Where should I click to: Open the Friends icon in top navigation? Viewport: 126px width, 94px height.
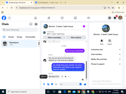pos(49,18)
